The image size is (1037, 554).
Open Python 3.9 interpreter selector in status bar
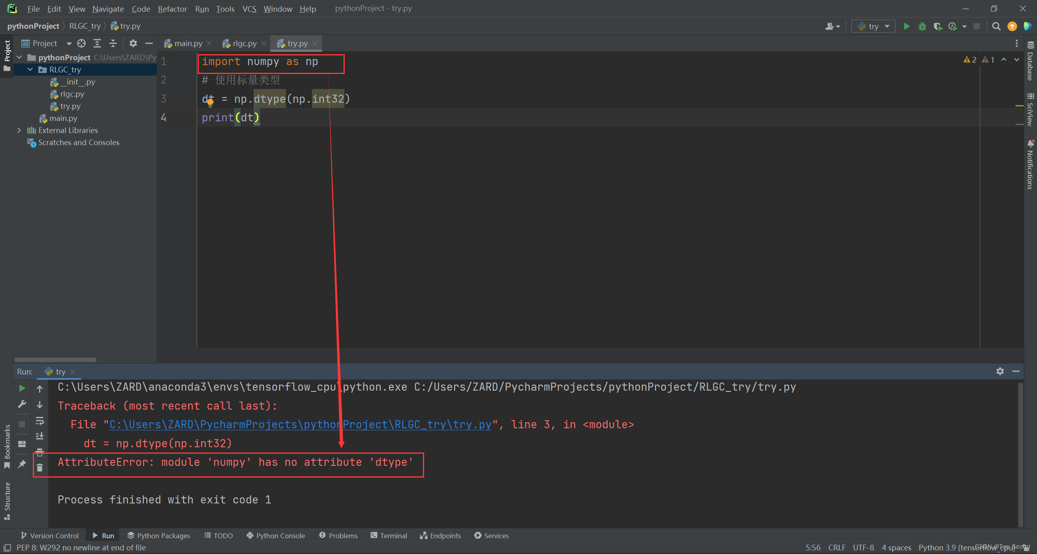[968, 548]
